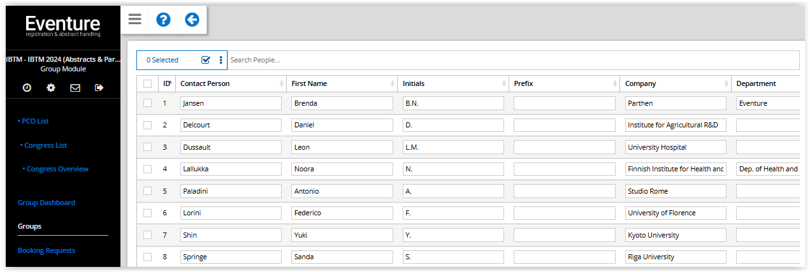Tick the checkbox for row 5 Paladini
This screenshot has width=810, height=272.
148,191
